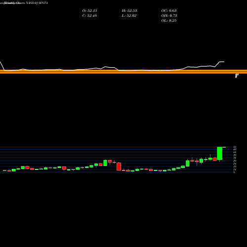Click the OL: 0.25 reading
Screen dimensions: 247x247
coord(169,21)
